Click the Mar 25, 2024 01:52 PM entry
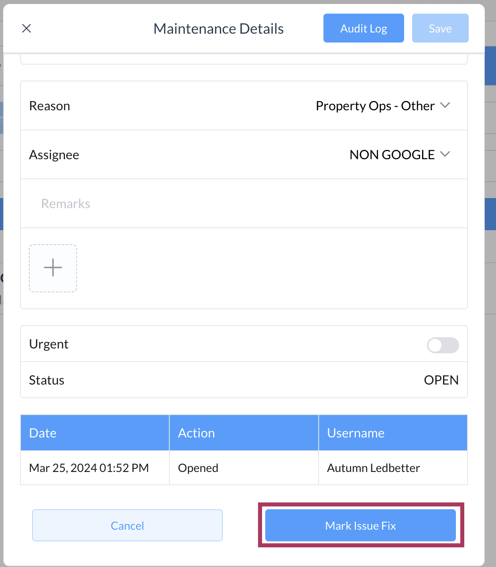 pos(89,468)
